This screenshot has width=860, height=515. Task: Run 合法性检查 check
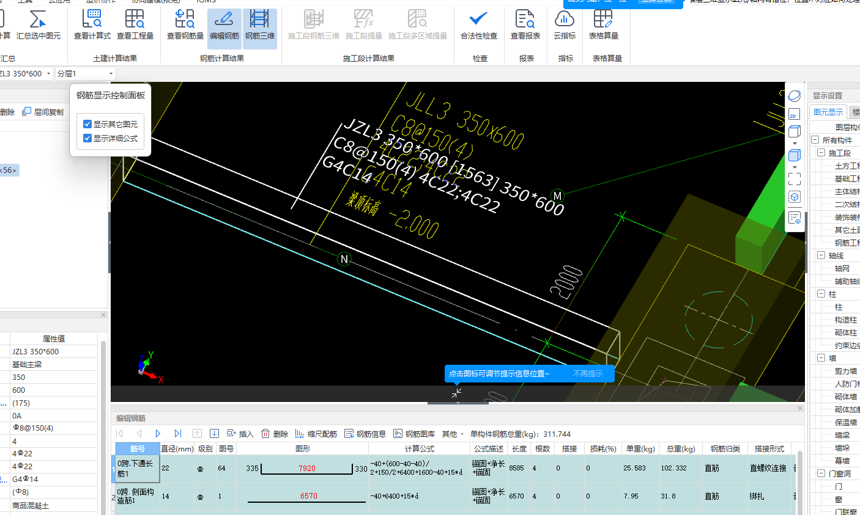click(x=479, y=24)
